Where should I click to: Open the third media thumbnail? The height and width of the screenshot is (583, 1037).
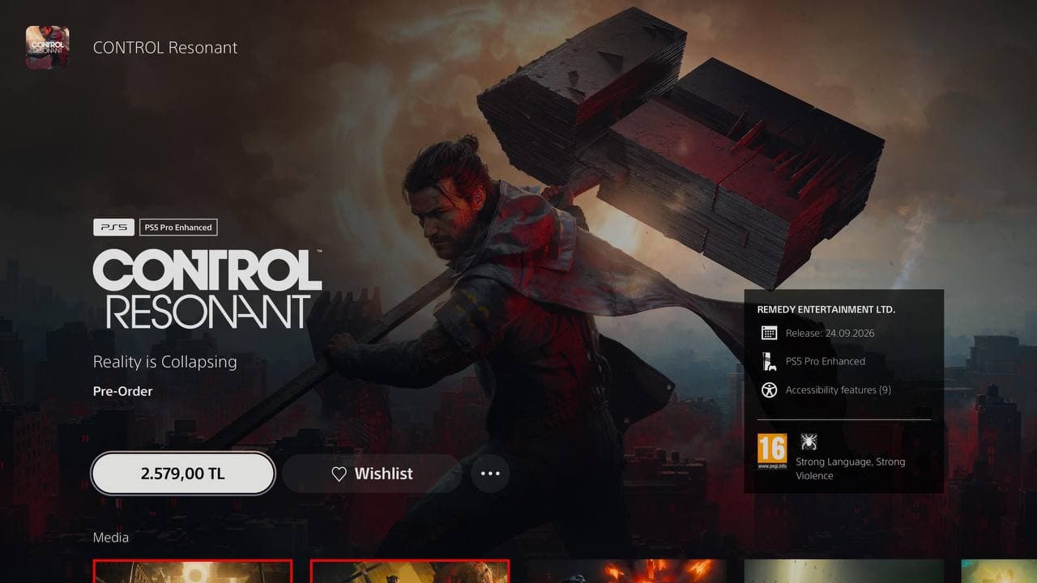[627, 571]
